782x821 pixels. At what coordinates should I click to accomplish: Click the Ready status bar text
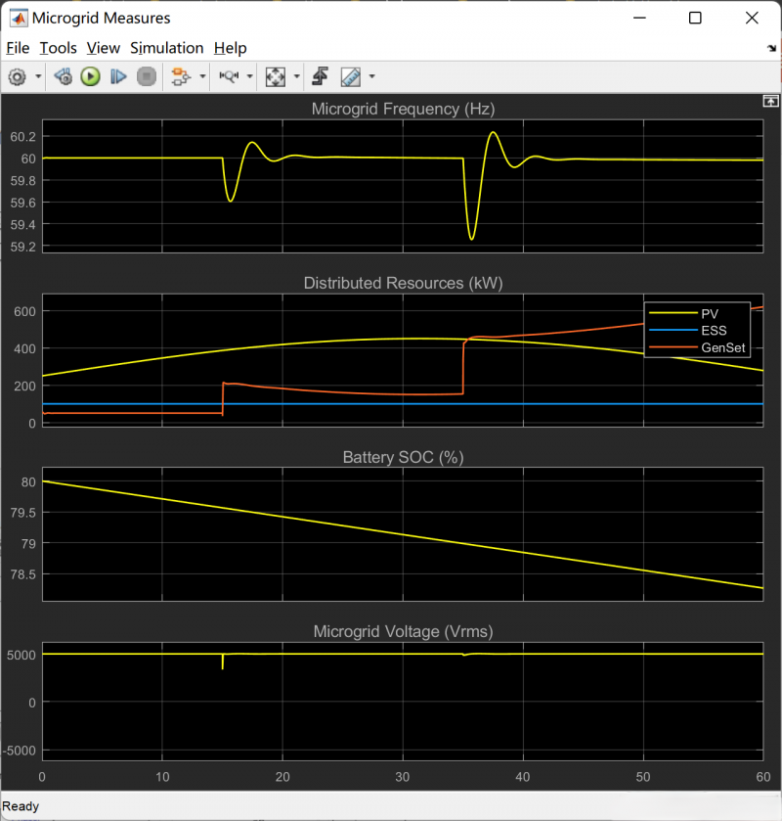(x=21, y=806)
